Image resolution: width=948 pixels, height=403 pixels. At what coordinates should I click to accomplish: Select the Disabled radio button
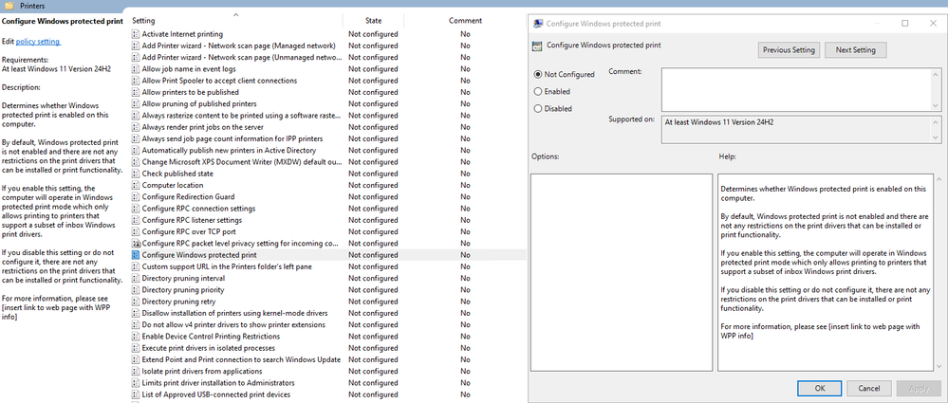point(537,109)
